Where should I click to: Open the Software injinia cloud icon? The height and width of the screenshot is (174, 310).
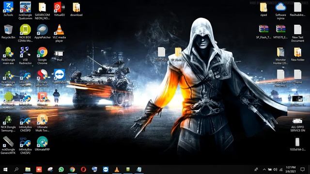coord(280,11)
